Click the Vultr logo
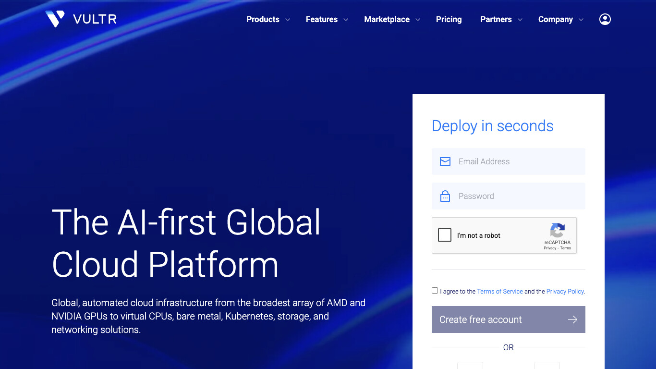 [x=80, y=19]
